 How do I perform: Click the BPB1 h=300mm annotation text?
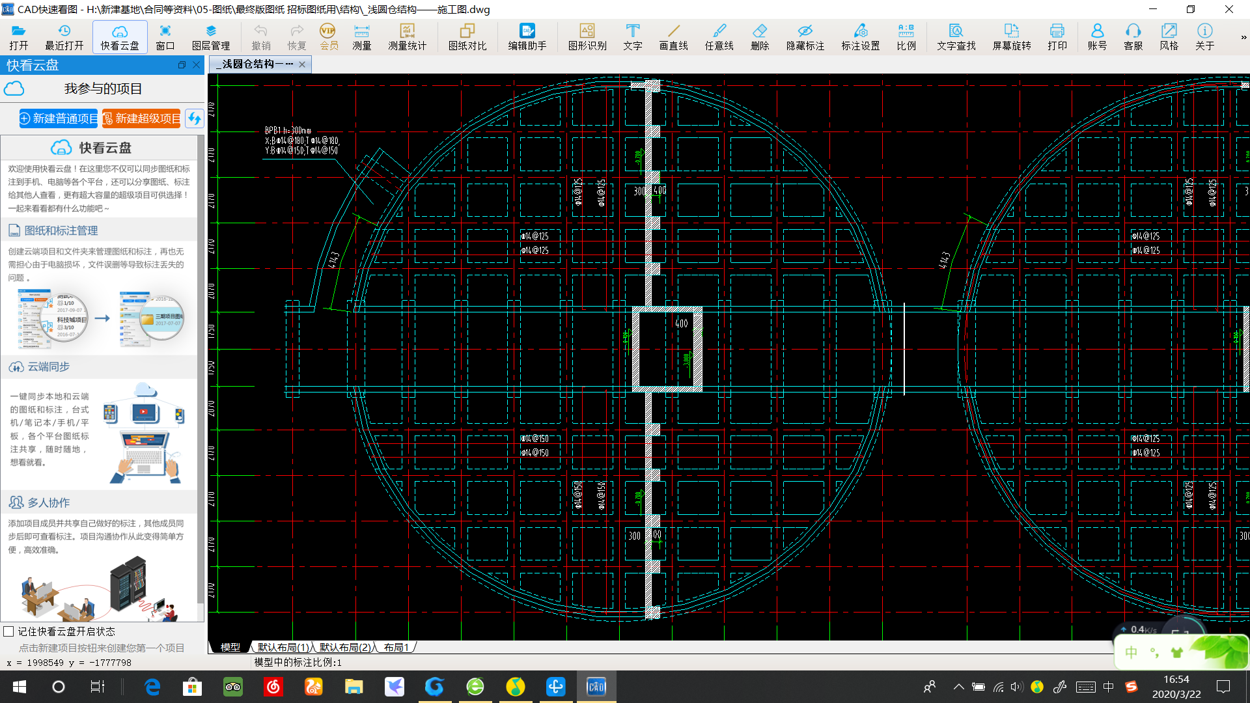click(288, 130)
